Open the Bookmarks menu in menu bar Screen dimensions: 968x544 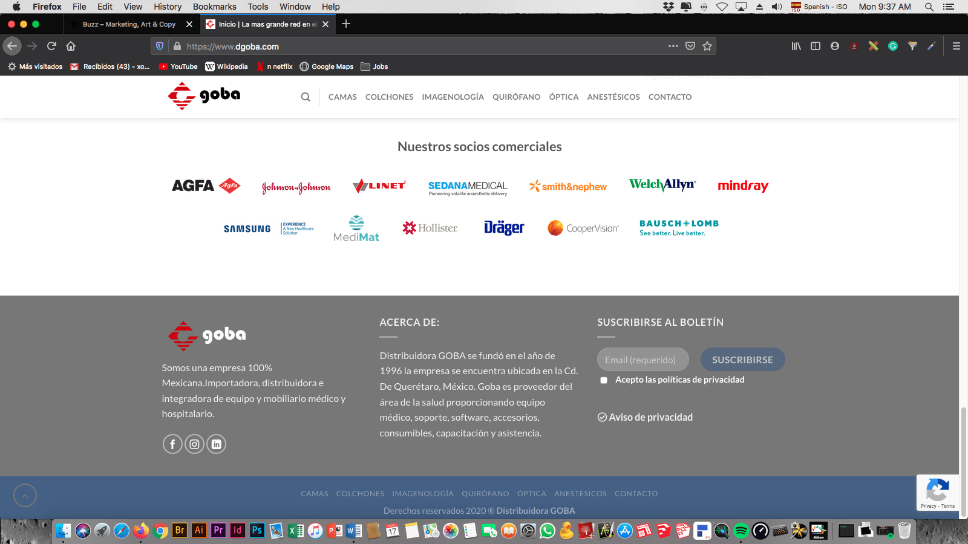point(214,7)
